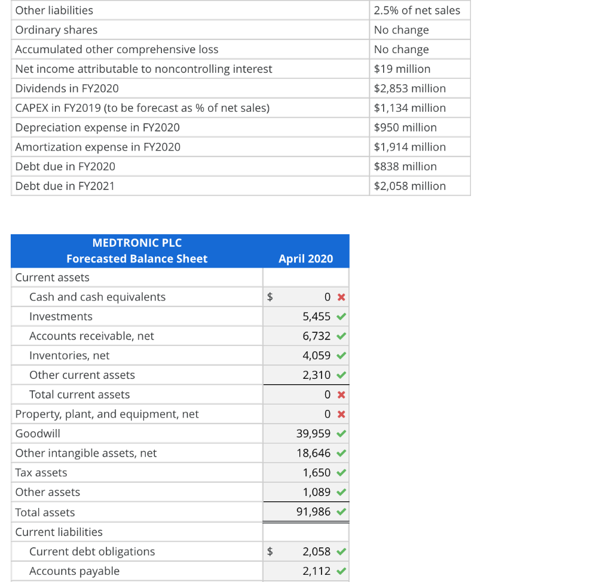The width and height of the screenshot is (612, 582).
Task: Click the green checkmark beside Inventories, net
Action: 341,355
